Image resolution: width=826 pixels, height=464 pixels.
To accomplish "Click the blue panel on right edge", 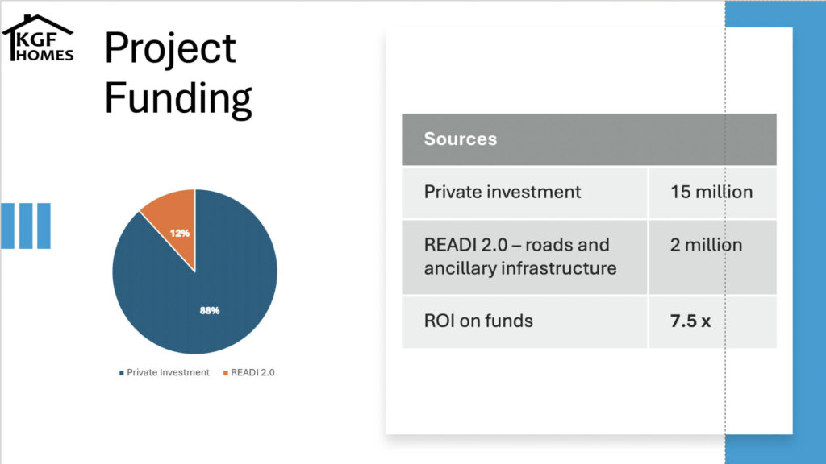I will click(809, 232).
